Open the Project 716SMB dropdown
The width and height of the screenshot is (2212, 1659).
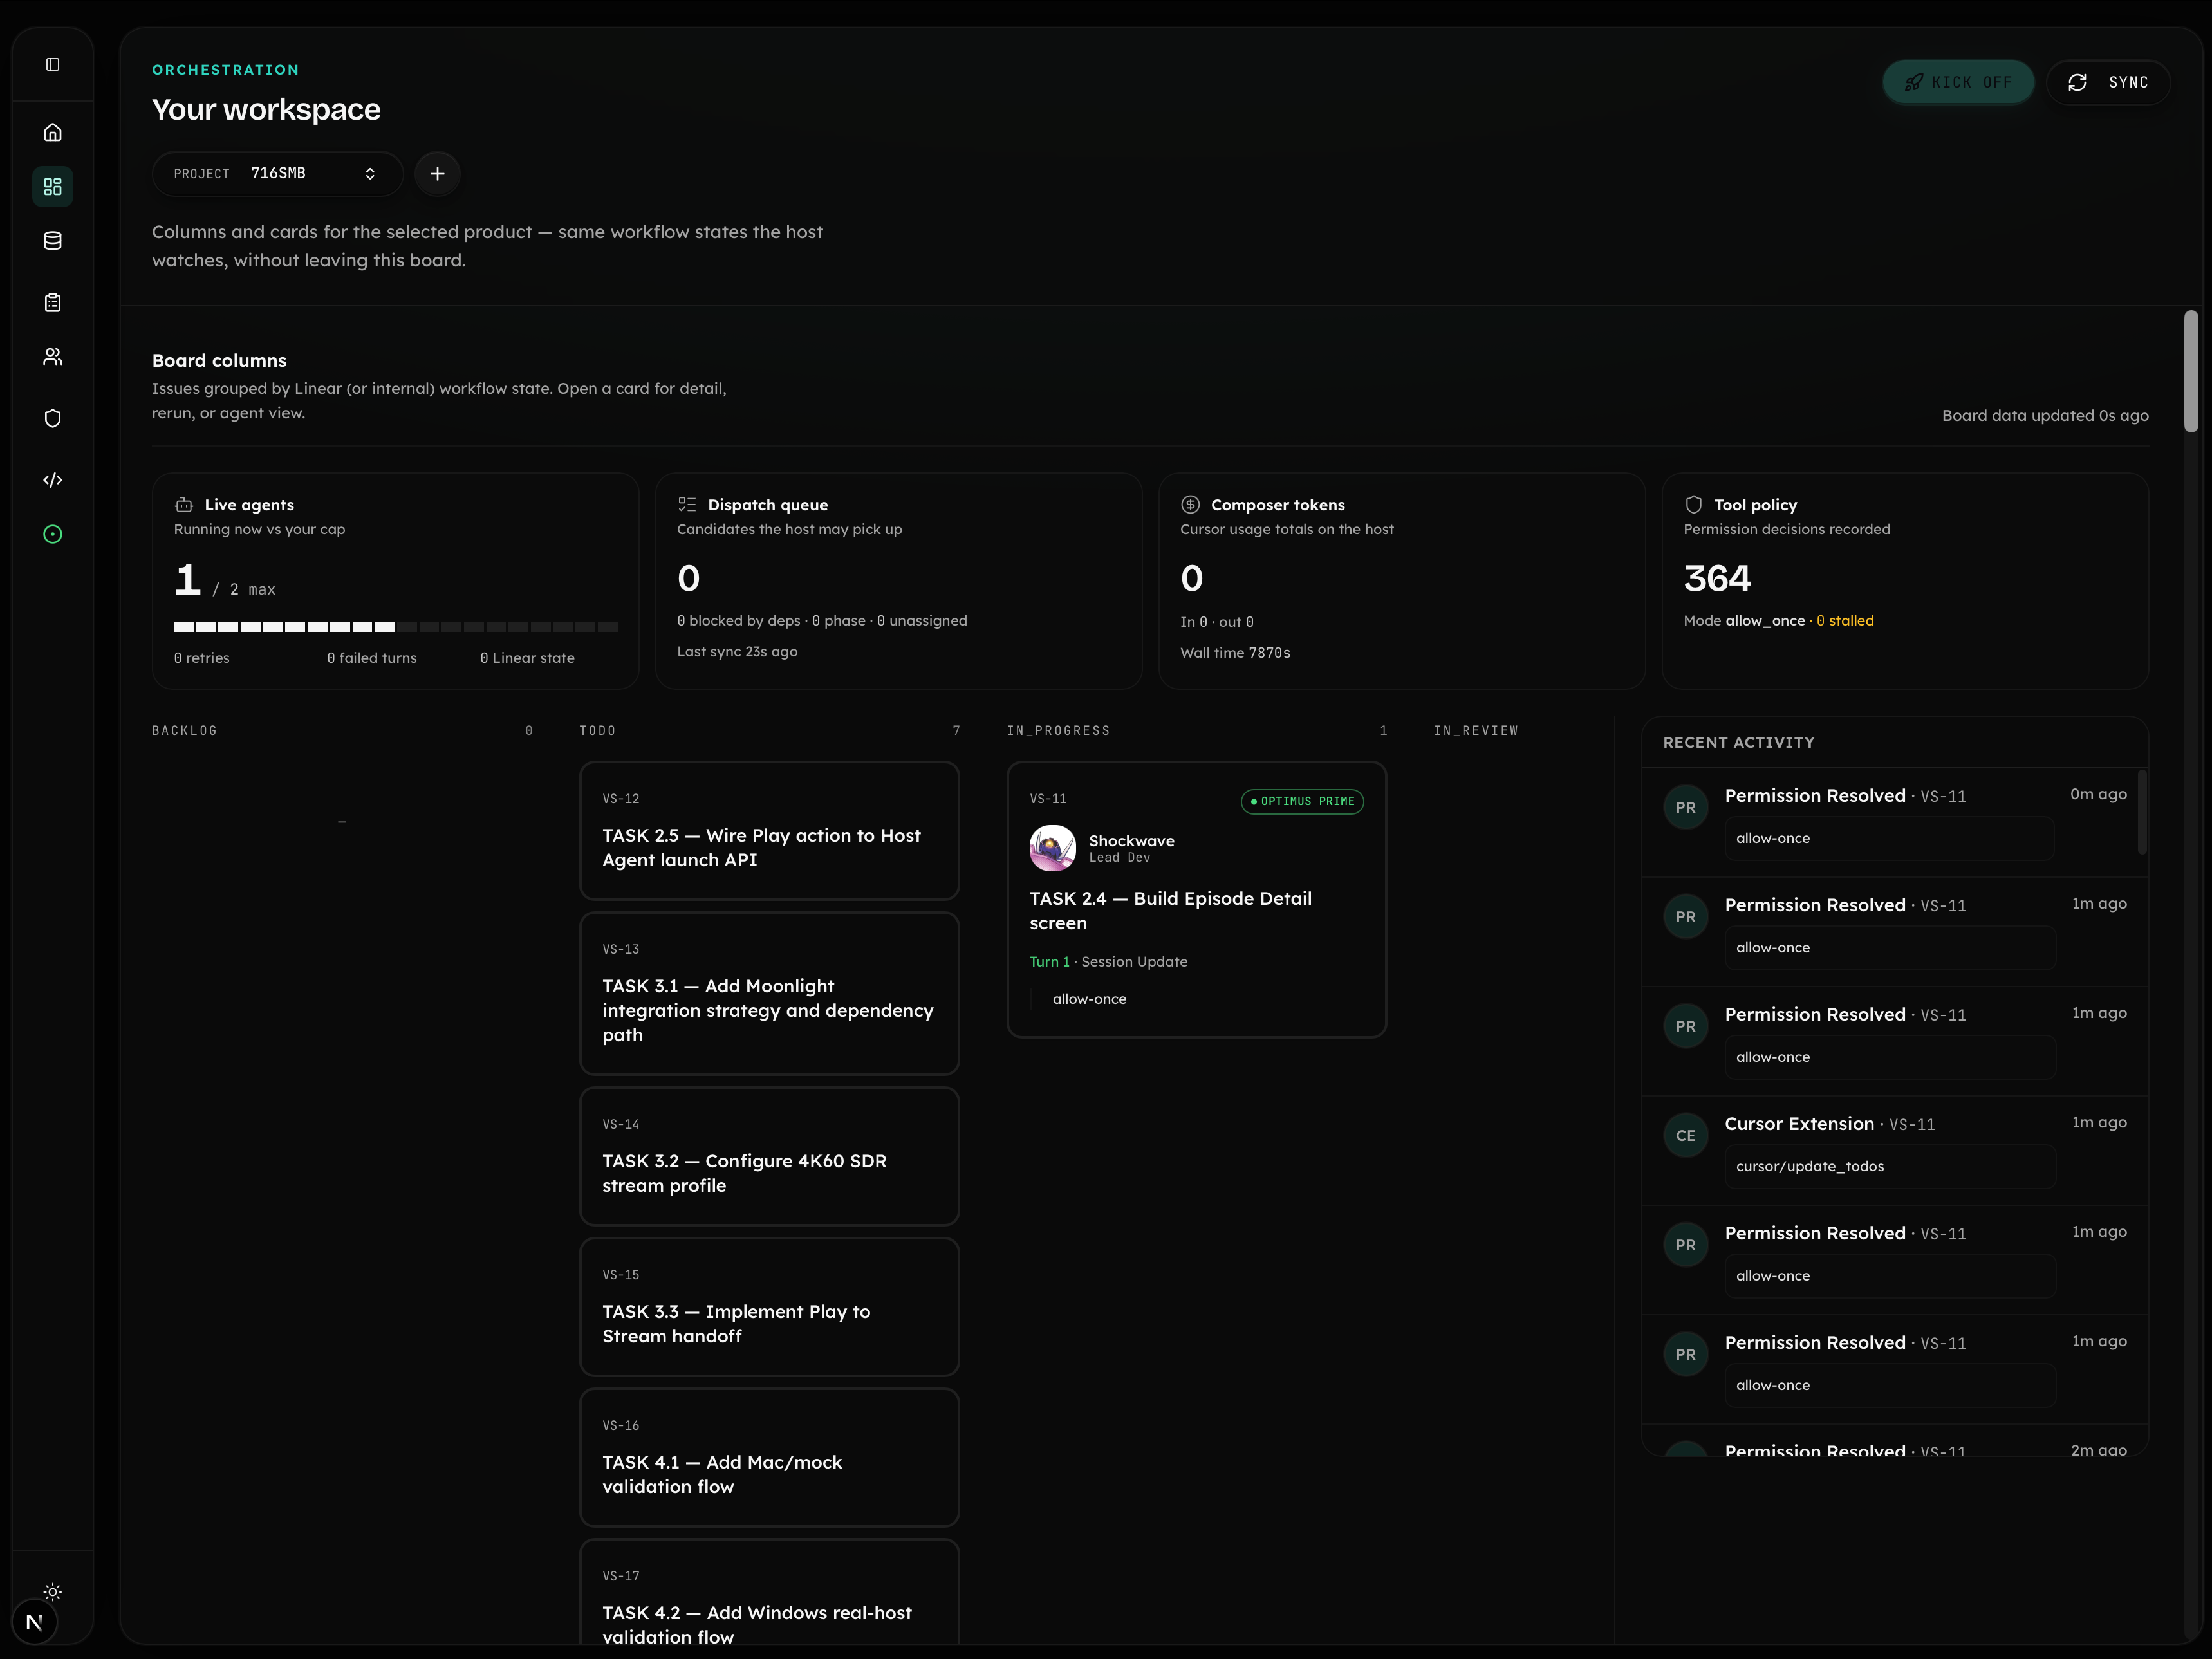(277, 174)
